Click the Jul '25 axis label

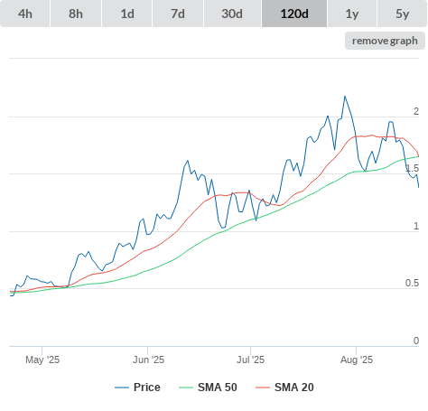pyautogui.click(x=250, y=360)
